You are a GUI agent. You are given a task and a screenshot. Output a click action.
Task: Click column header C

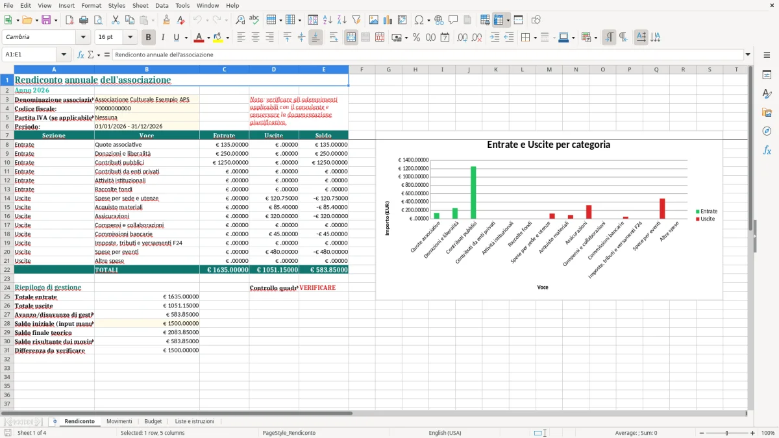[x=224, y=69]
